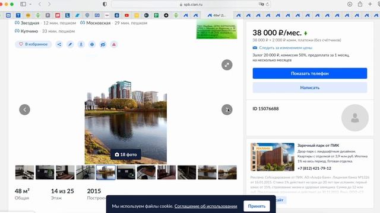The height and width of the screenshot is (213, 380).
Task: Click the 38 000 ₽/мес. price text
Action: [x=277, y=33]
